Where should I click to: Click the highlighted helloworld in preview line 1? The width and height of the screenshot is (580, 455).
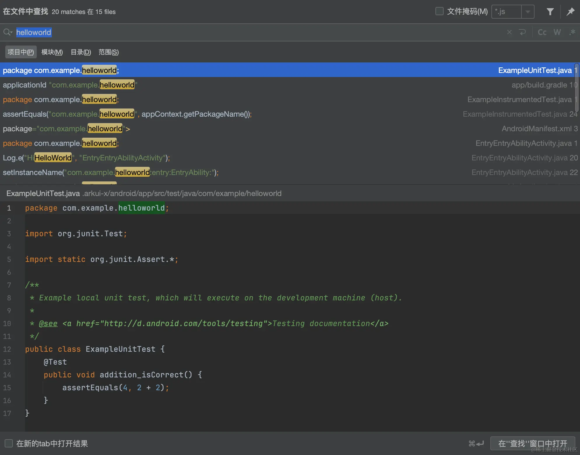tap(142, 208)
